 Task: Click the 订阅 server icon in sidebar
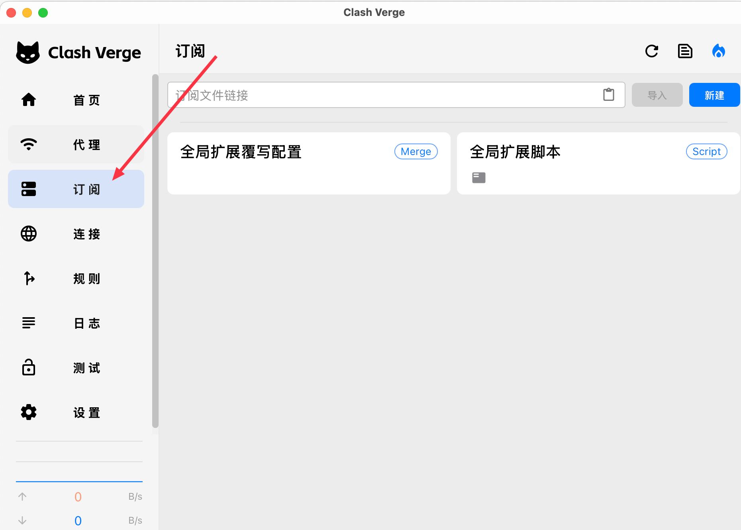tap(29, 189)
